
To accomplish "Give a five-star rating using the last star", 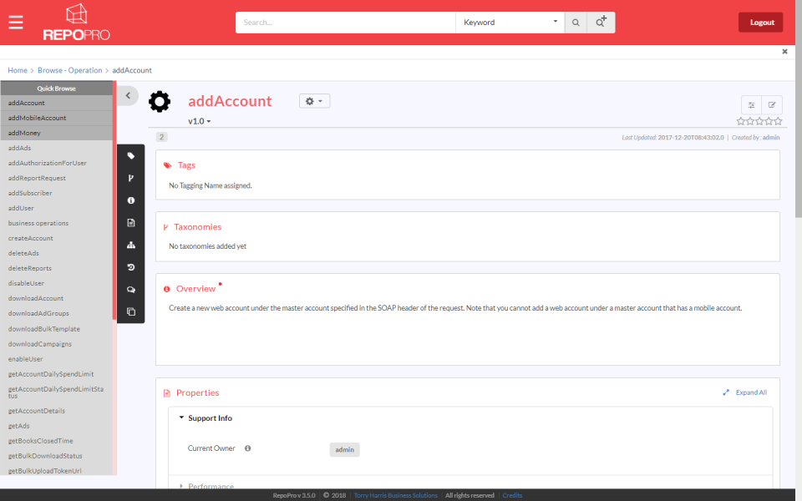I will pos(779,120).
